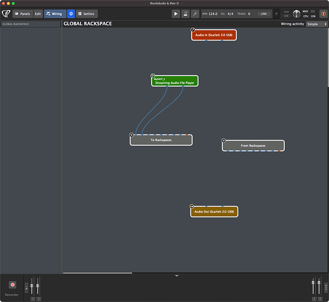329x302 pixels.
Task: Switch to Wiring view
Action: coord(55,14)
